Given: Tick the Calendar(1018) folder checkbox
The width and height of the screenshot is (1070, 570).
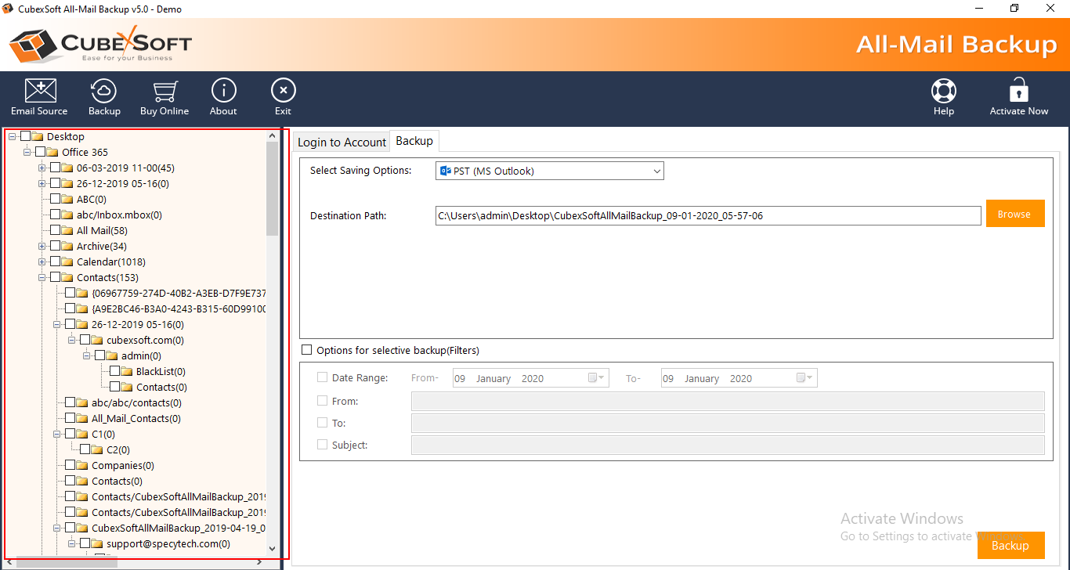Looking at the screenshot, I should coord(56,262).
